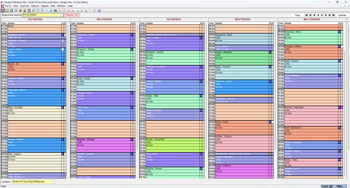Viewport: 350px width, 188px height.
Task: Click the second left navigation arrow
Action: (x=311, y=15)
